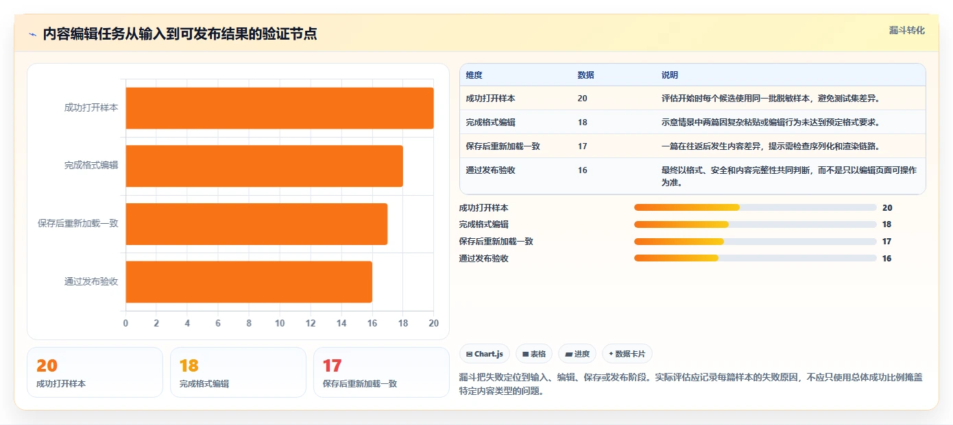
Task: Click the description starting 最终以格式、安全
Action: pos(789,176)
